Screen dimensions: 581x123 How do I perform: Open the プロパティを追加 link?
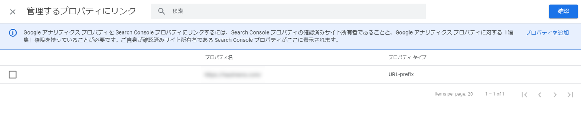tap(547, 33)
